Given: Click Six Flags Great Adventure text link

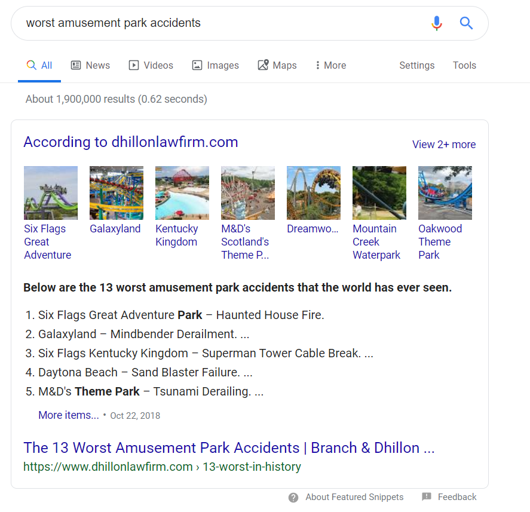Looking at the screenshot, I should click(x=48, y=241).
